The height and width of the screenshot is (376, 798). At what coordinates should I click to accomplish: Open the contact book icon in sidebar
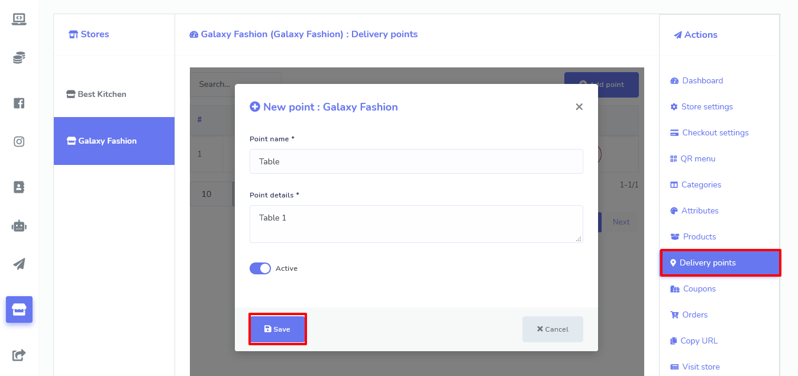19,187
